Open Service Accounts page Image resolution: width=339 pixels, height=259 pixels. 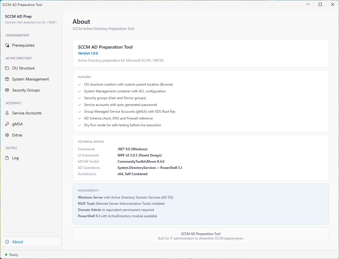(x=31, y=113)
